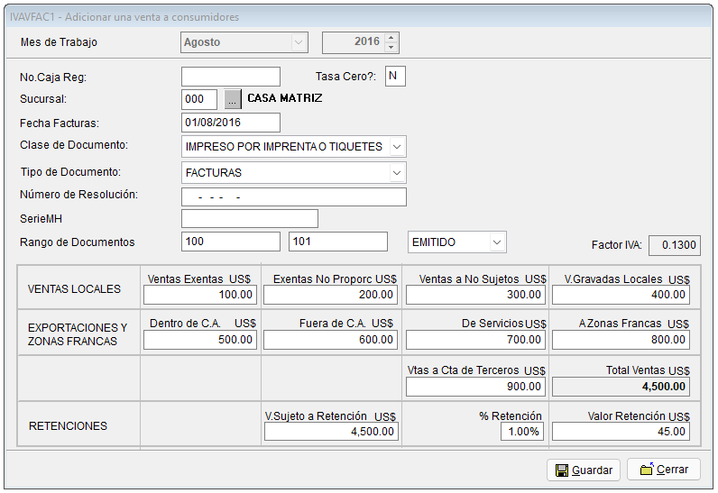Click Total Ventas field 4,500.00

621,387
